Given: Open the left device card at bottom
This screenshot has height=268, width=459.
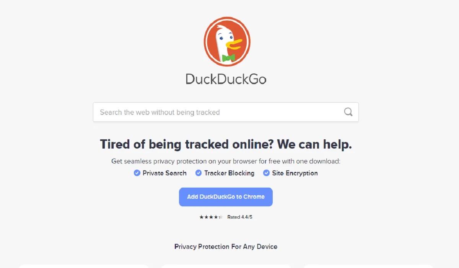Looking at the screenshot, I should 83,266.
